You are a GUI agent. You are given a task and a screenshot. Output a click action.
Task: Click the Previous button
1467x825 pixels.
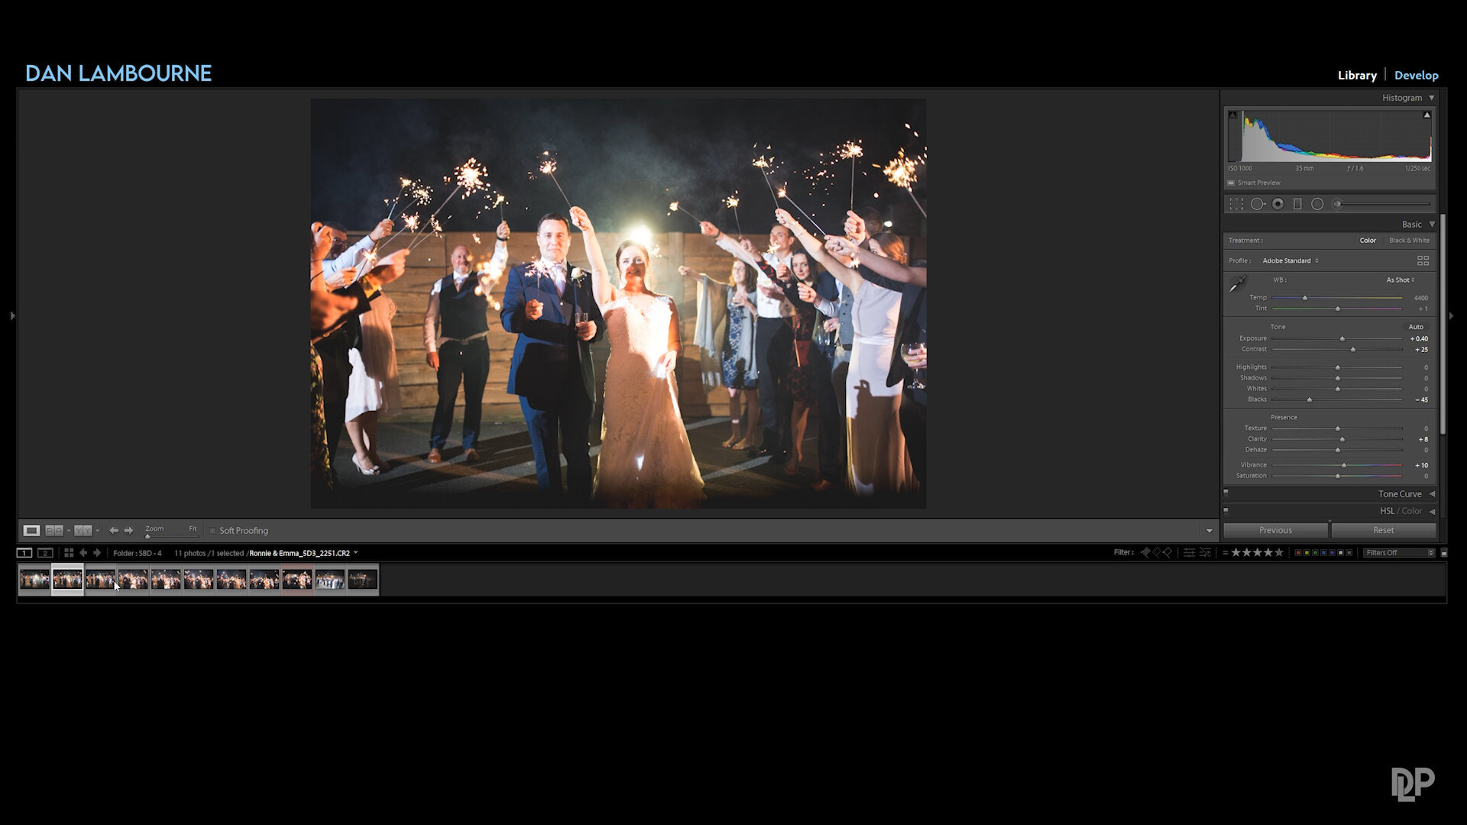tap(1275, 530)
